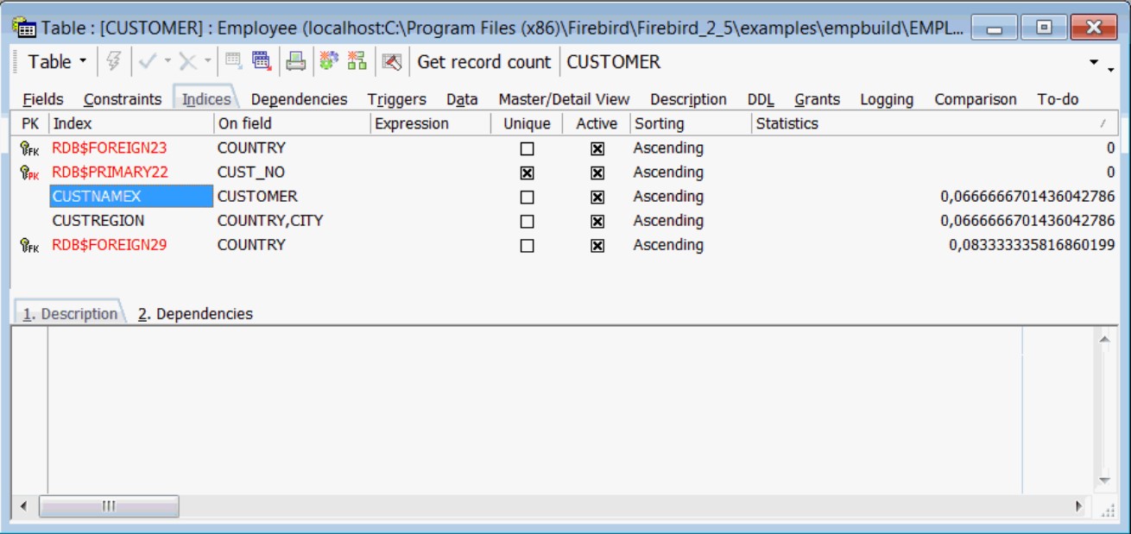1131x534 pixels.
Task: Open toolbar overflow arrow at far right
Action: point(1096,63)
